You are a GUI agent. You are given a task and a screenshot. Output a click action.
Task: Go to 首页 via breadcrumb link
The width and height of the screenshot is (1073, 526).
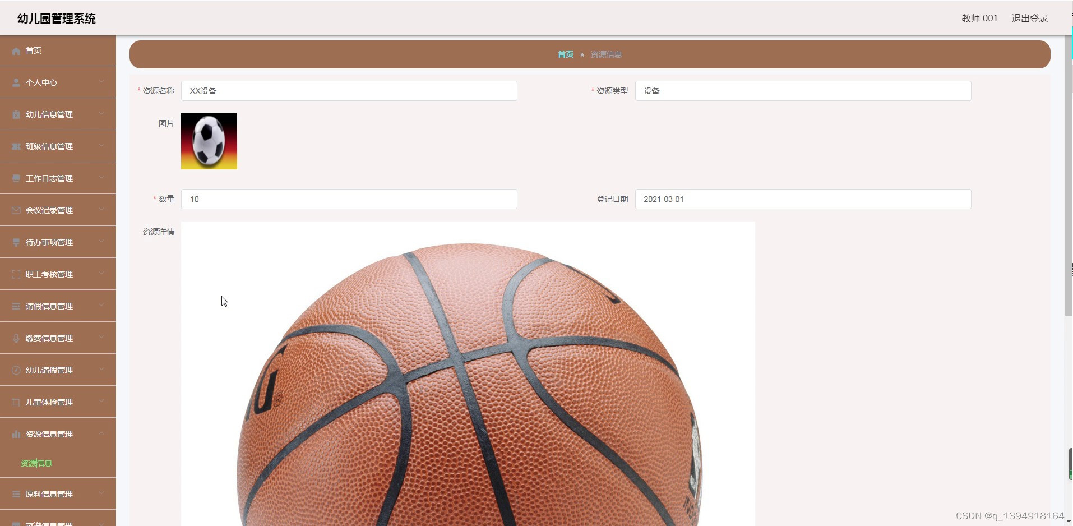tap(565, 54)
